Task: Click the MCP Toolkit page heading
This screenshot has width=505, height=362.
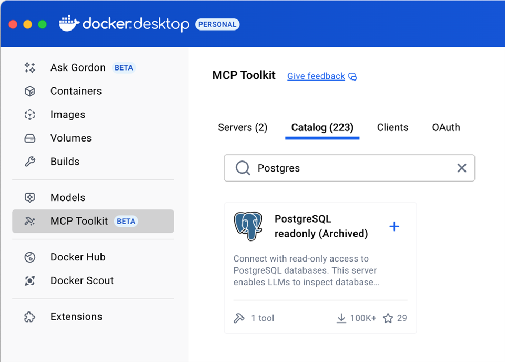Action: point(244,75)
